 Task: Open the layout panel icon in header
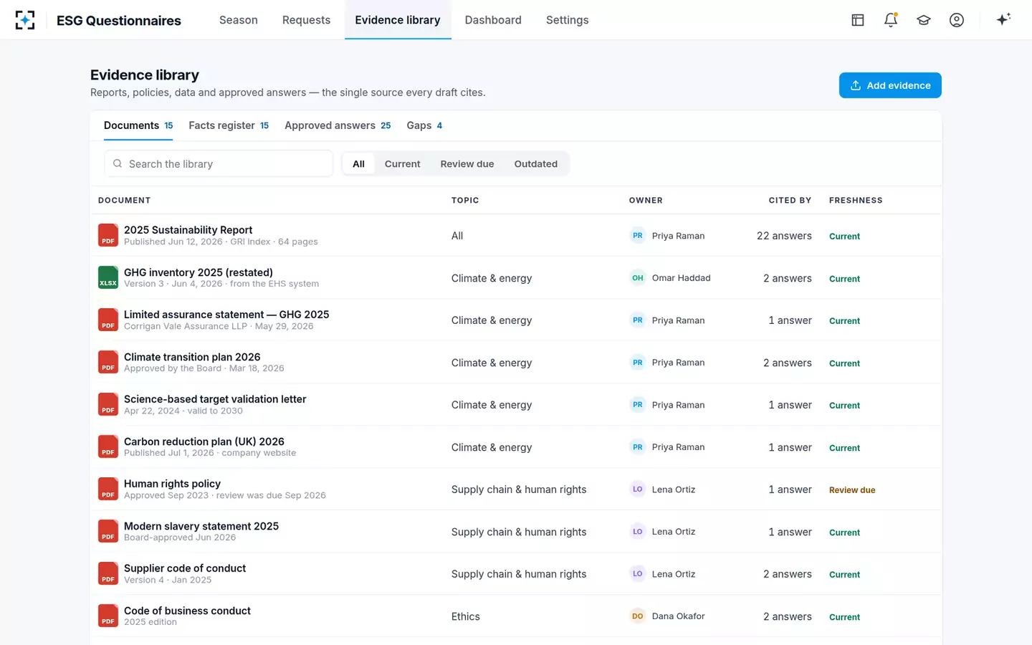click(x=858, y=20)
